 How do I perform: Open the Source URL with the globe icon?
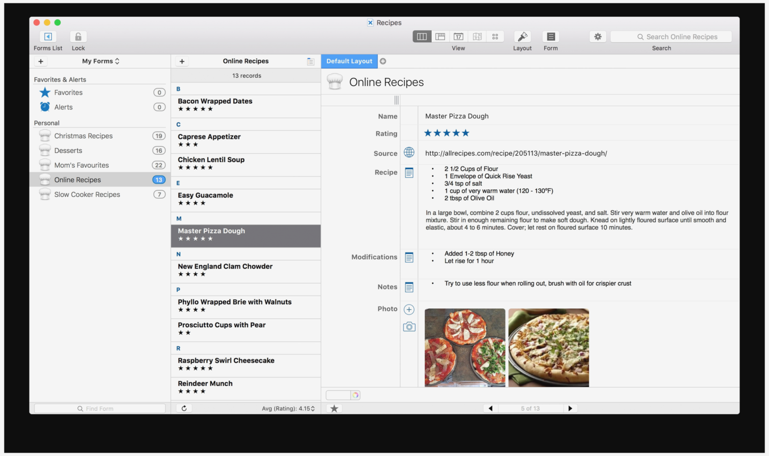pyautogui.click(x=409, y=152)
